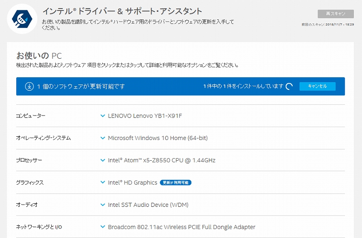This screenshot has width=362, height=238.
Task: Expand the Microsoft Windows 10 Home chevron
Action: click(x=103, y=138)
